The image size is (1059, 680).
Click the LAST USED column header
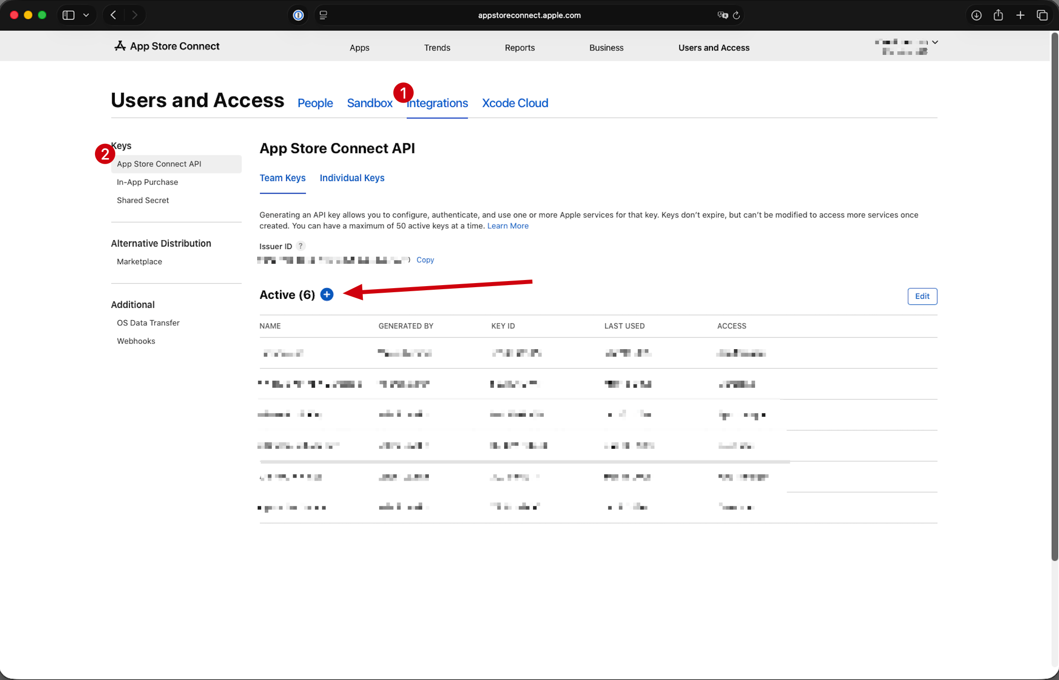coord(624,326)
